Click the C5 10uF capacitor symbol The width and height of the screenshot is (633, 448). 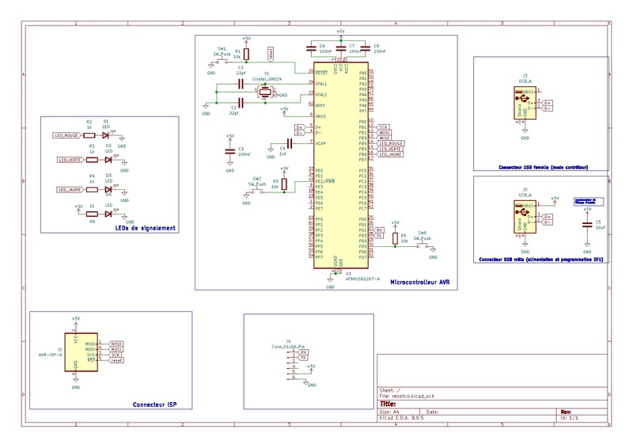pos(586,223)
